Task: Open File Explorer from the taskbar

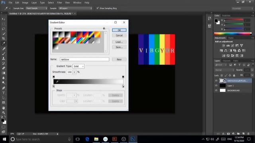Action: point(96,139)
